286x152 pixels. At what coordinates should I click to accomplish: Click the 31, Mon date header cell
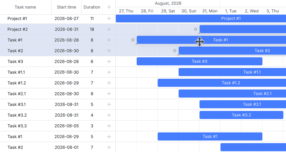[x=210, y=11]
